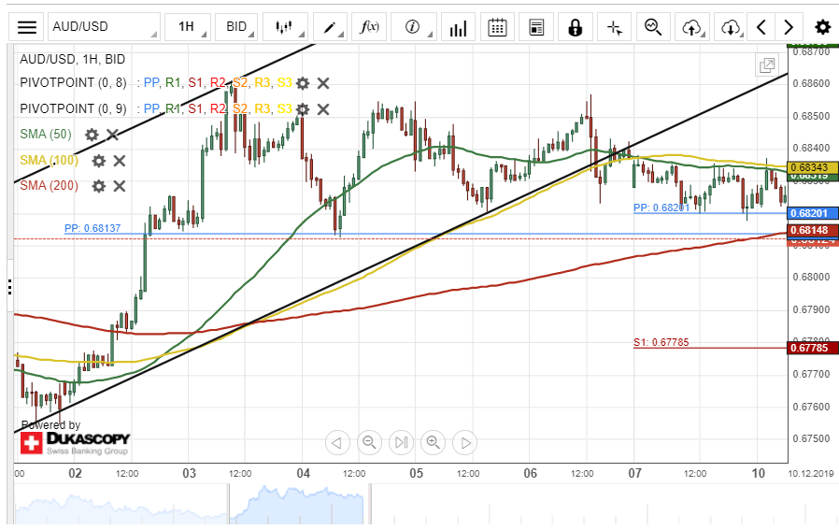This screenshot has height=530, width=839.
Task: Click the cloud upload icon
Action: point(691,27)
